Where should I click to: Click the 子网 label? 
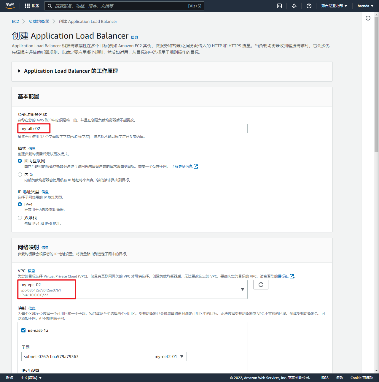[26, 347]
